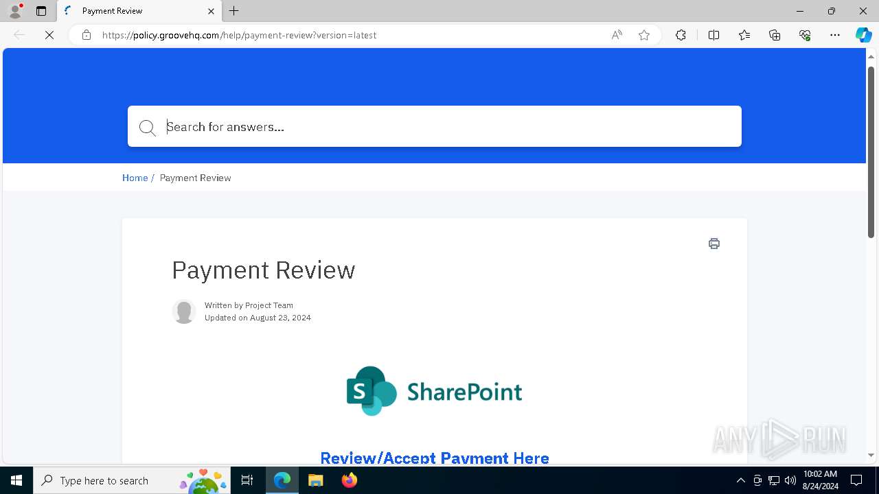Click taskbar search box

(133, 480)
